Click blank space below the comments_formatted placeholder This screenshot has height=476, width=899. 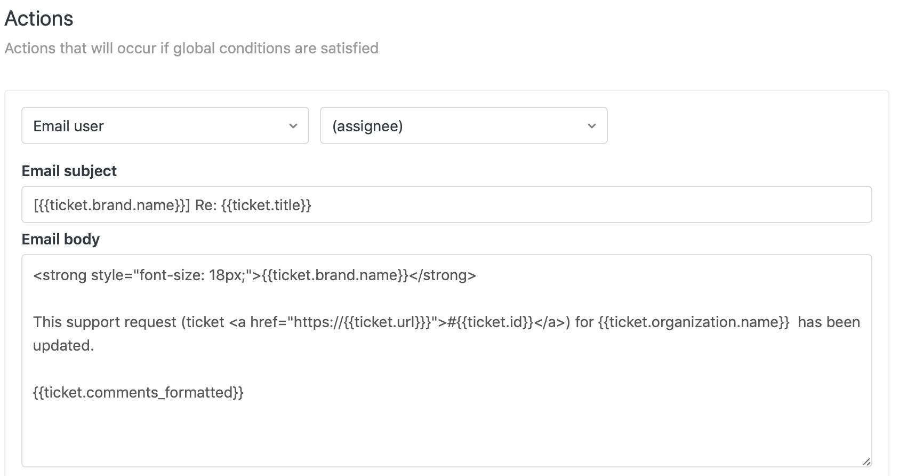(x=427, y=432)
